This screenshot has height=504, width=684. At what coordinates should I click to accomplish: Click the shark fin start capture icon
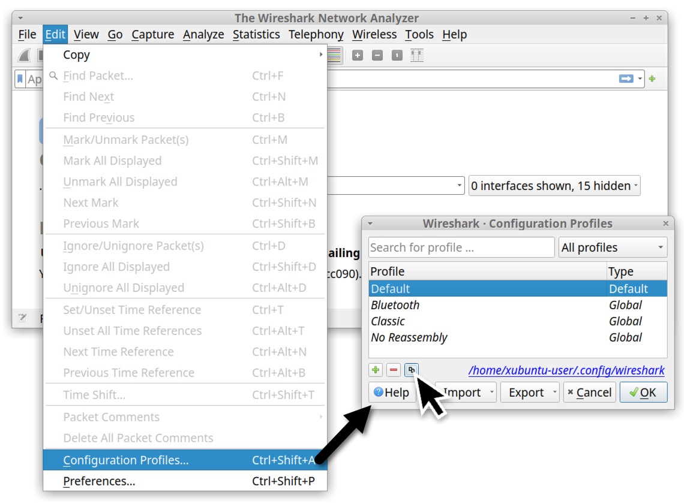tap(24, 55)
